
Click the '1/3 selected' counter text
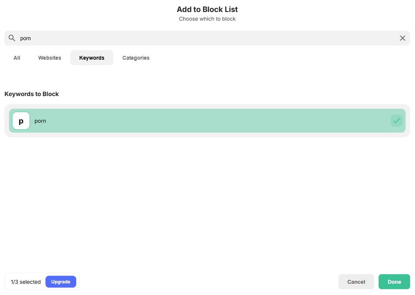pos(26,282)
